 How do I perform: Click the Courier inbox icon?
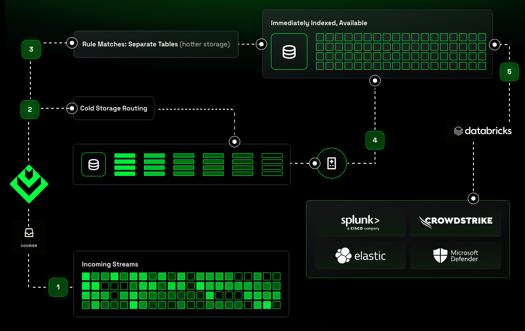[x=29, y=233]
